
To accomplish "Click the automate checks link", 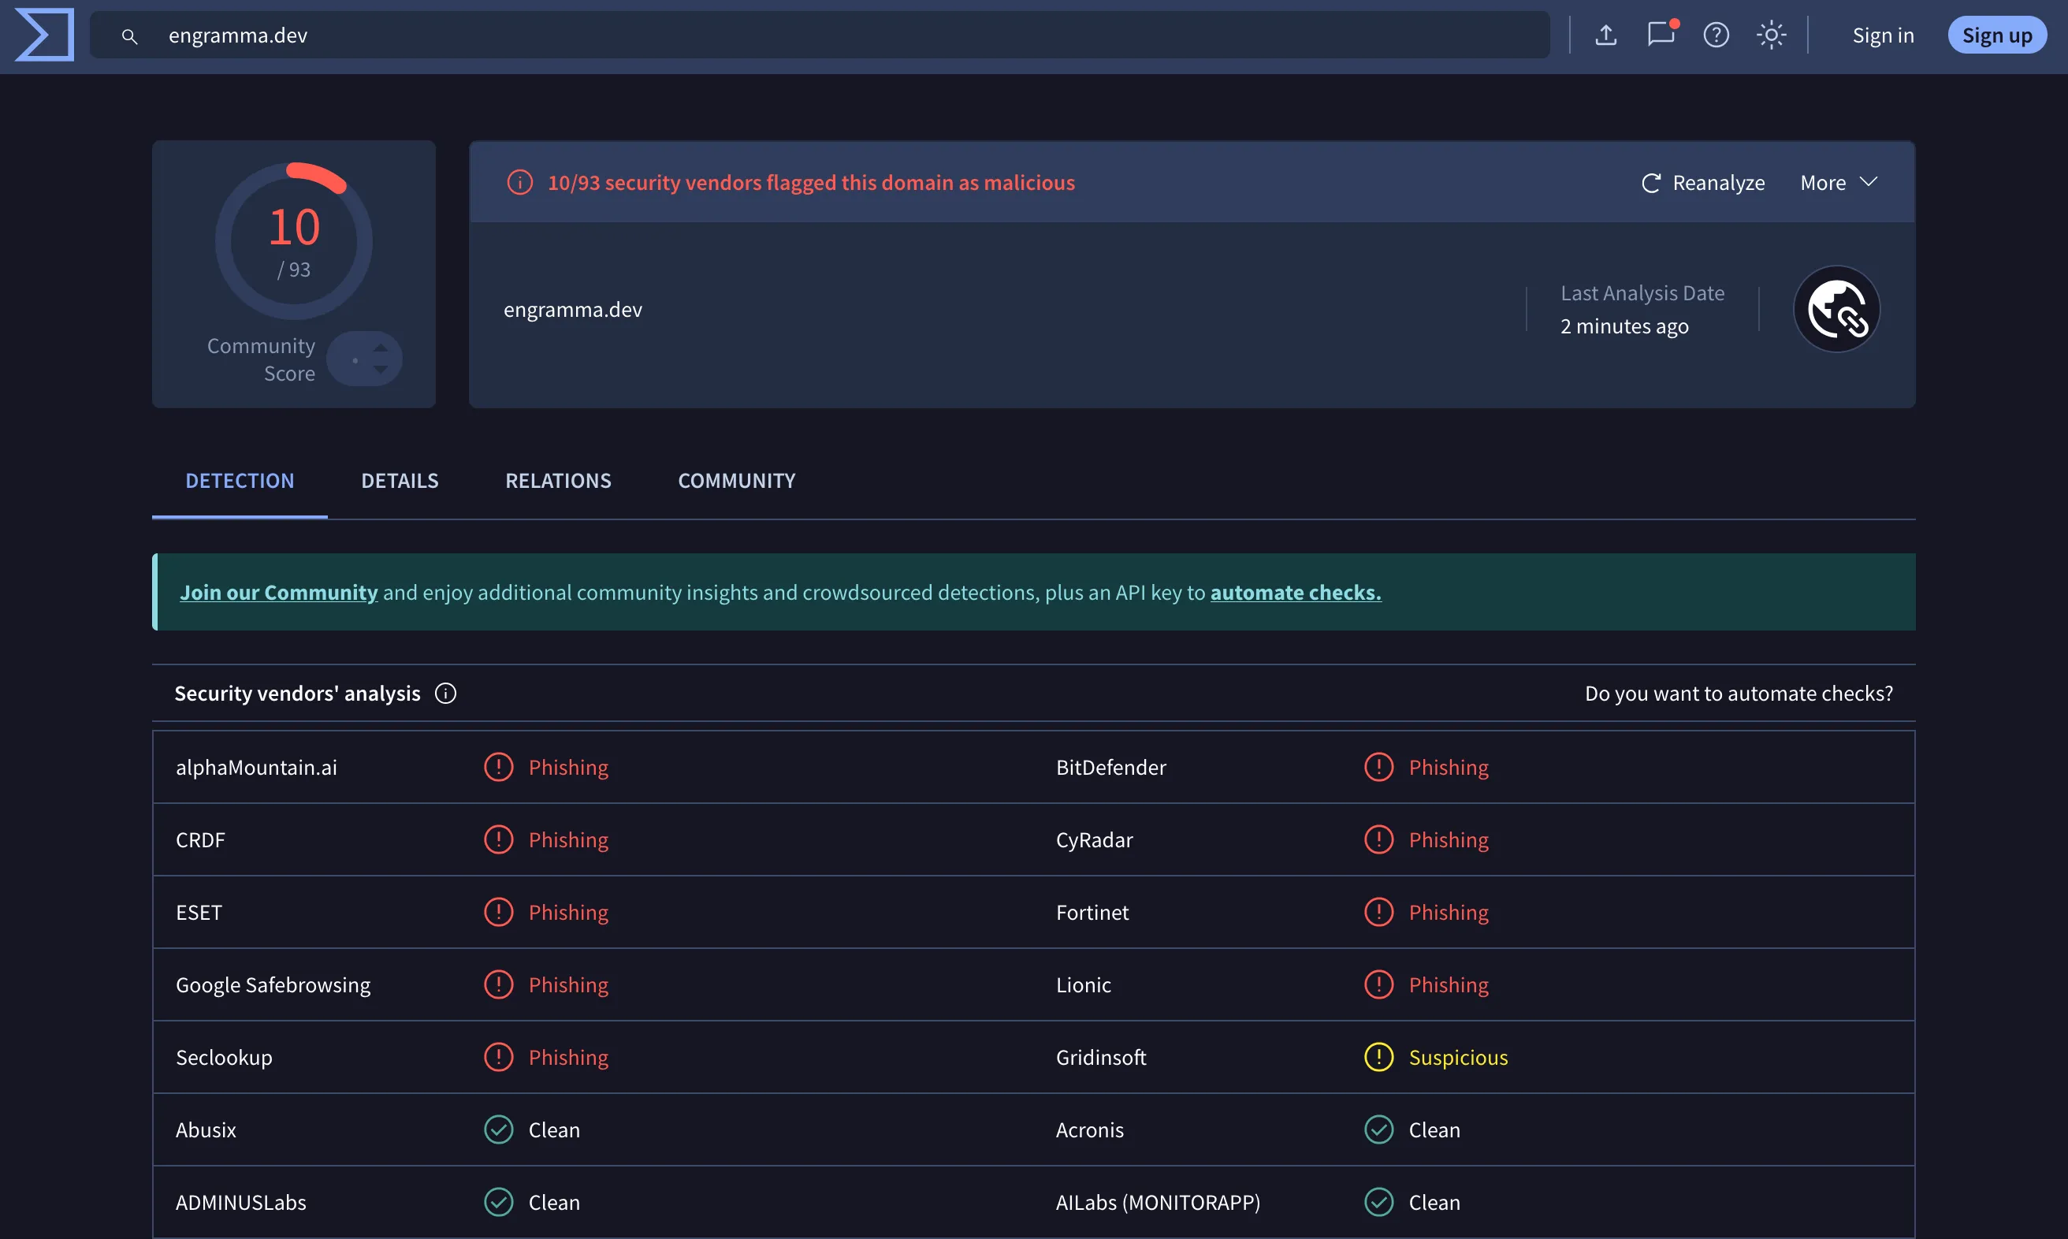I will 1295,592.
